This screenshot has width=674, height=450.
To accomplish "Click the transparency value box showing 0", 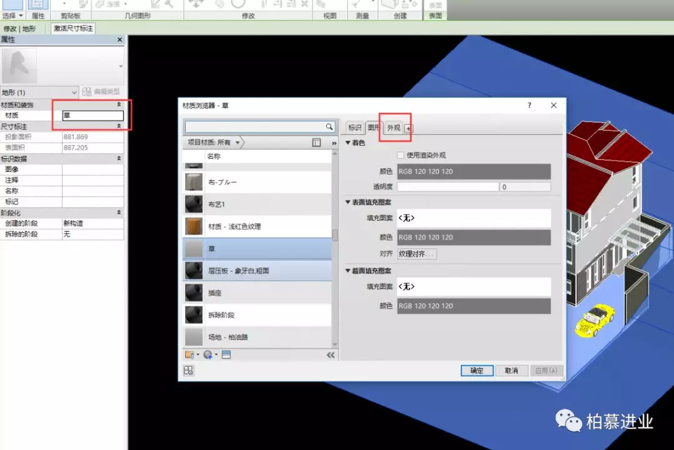I will [x=525, y=187].
